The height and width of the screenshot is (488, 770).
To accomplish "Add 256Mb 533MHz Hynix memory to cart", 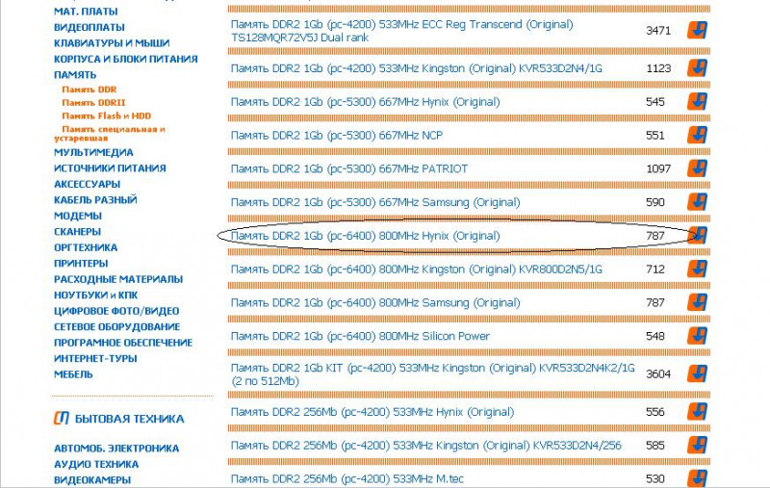I will click(x=697, y=412).
